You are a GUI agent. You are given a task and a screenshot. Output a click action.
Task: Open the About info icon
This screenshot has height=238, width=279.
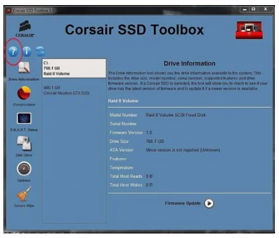pos(27,51)
